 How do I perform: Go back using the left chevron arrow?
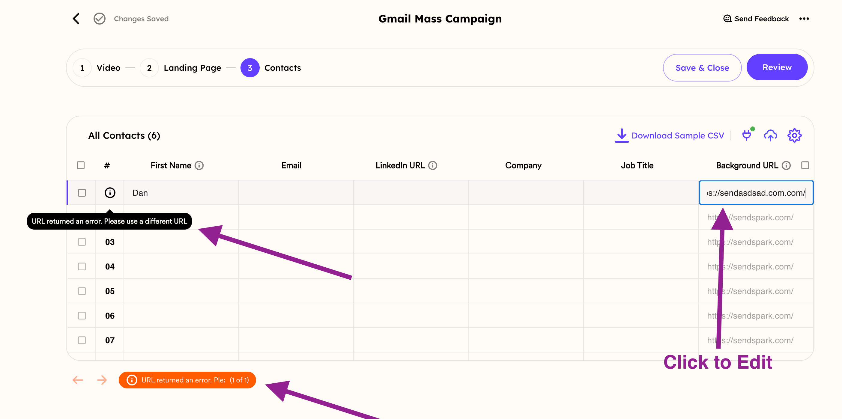76,19
